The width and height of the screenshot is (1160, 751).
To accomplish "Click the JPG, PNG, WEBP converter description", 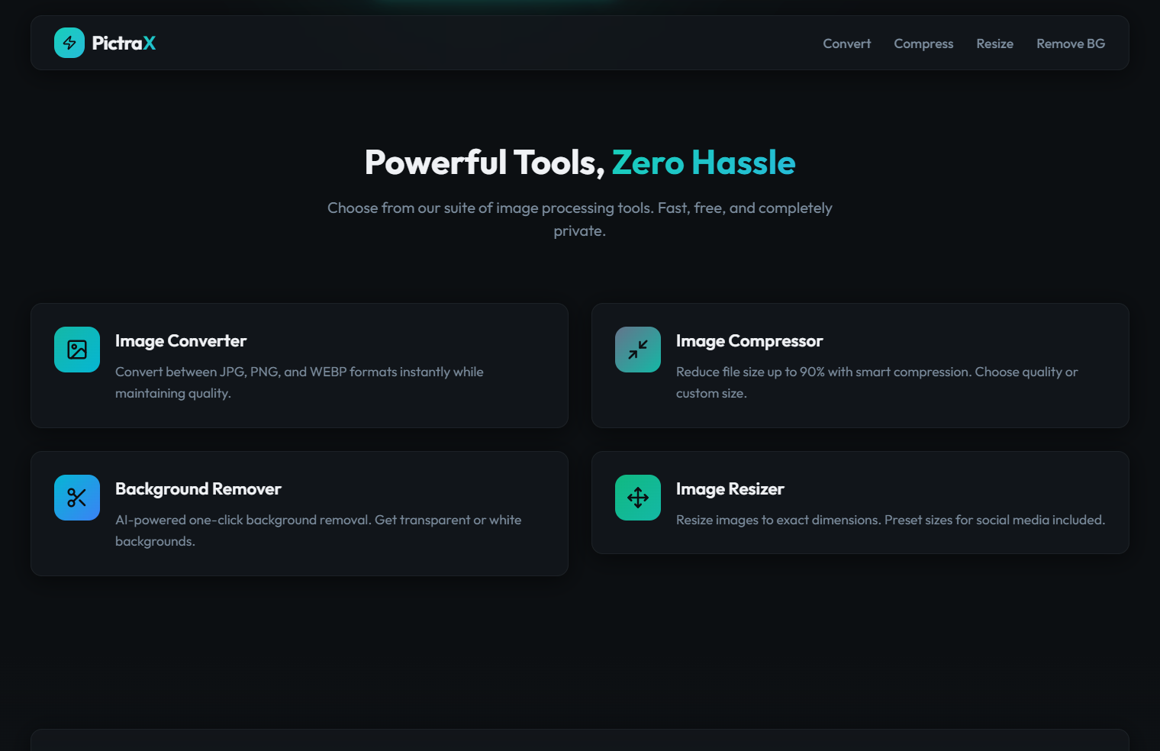I will pos(299,382).
